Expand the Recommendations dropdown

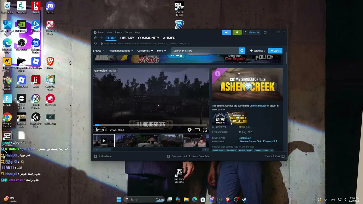[x=121, y=51]
